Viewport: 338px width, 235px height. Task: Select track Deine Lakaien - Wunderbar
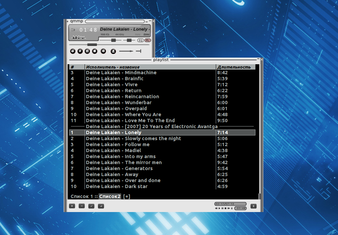click(162, 103)
